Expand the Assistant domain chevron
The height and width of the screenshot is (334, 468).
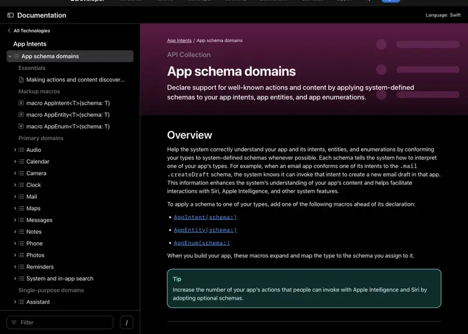[x=15, y=302]
